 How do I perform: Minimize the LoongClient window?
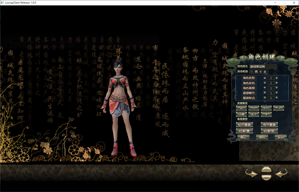(x=275, y=3)
